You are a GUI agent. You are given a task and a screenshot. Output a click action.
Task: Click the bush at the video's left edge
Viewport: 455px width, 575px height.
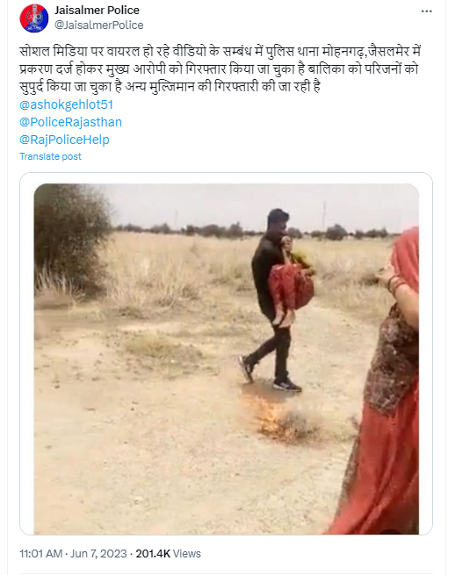(x=69, y=234)
